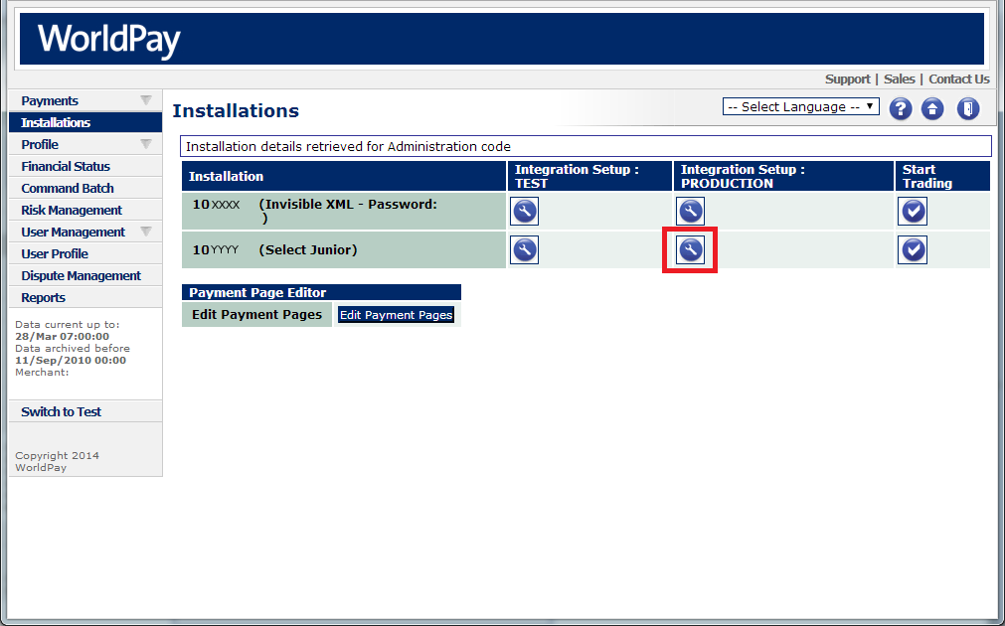
Task: Open the Select Language dropdown
Action: pos(800,107)
